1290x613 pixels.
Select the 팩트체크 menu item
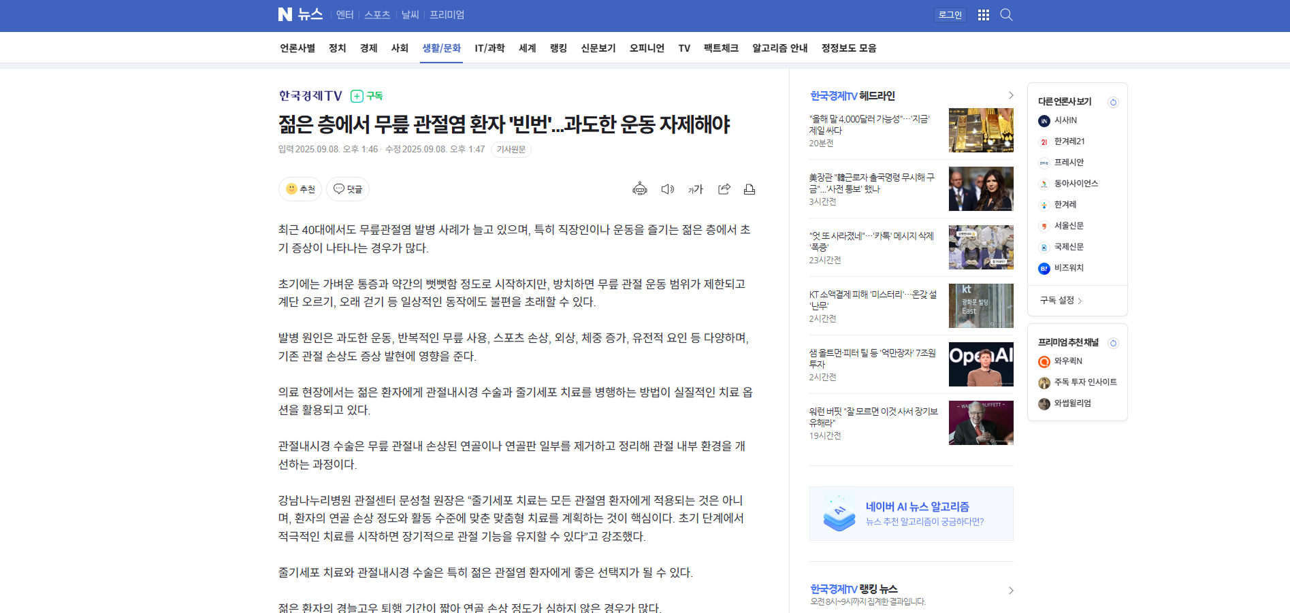(720, 48)
